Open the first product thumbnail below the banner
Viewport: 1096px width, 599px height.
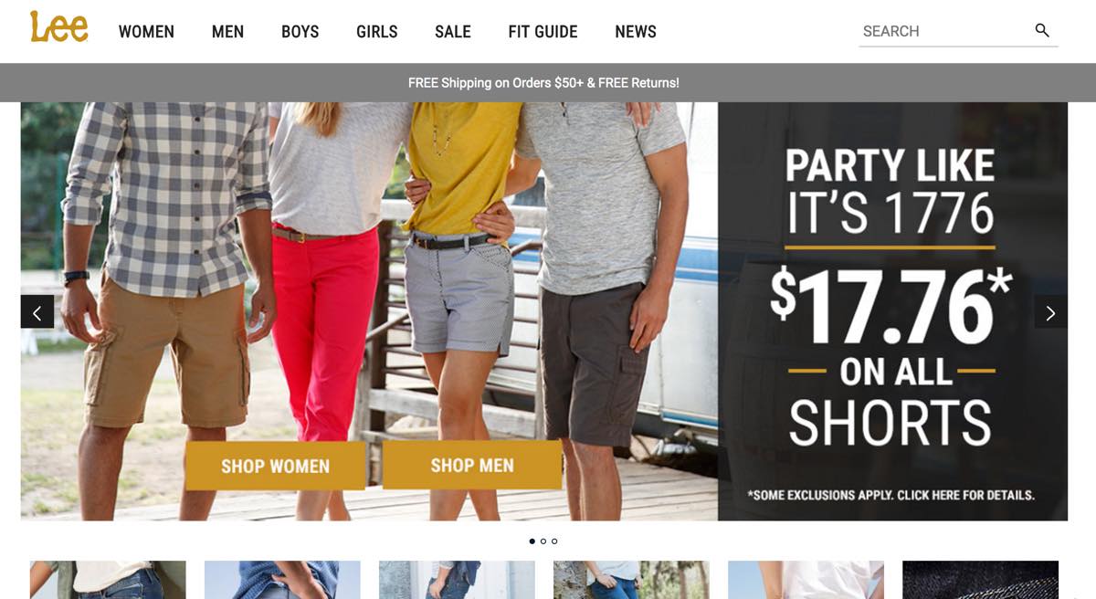pyautogui.click(x=108, y=580)
